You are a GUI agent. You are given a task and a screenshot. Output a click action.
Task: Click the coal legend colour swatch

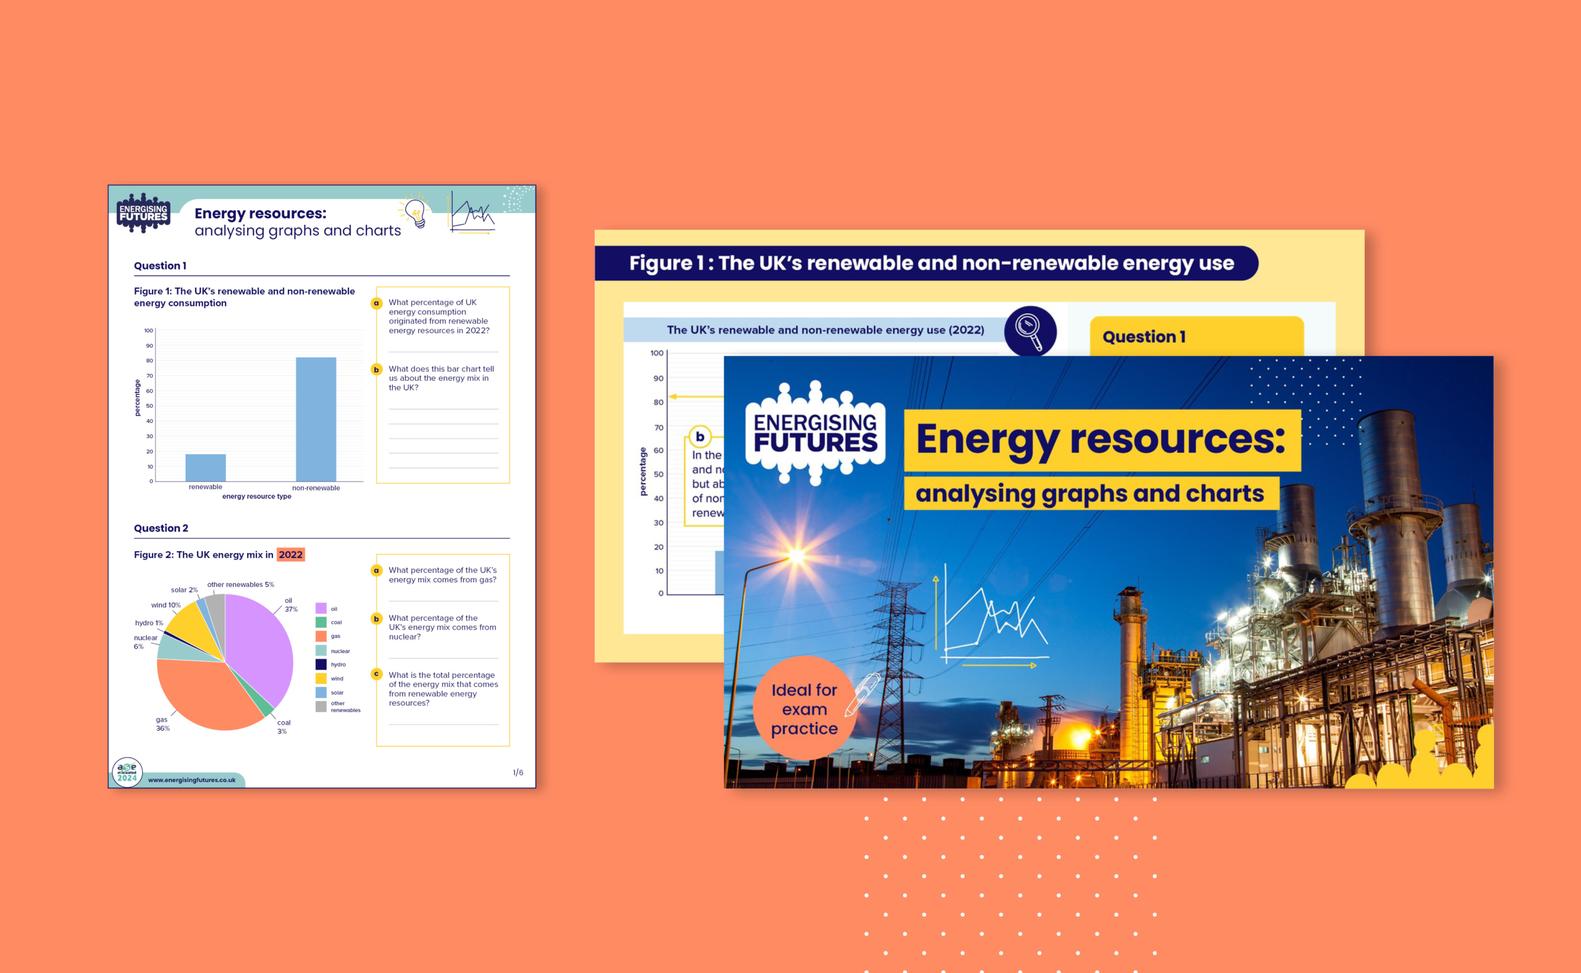[321, 622]
